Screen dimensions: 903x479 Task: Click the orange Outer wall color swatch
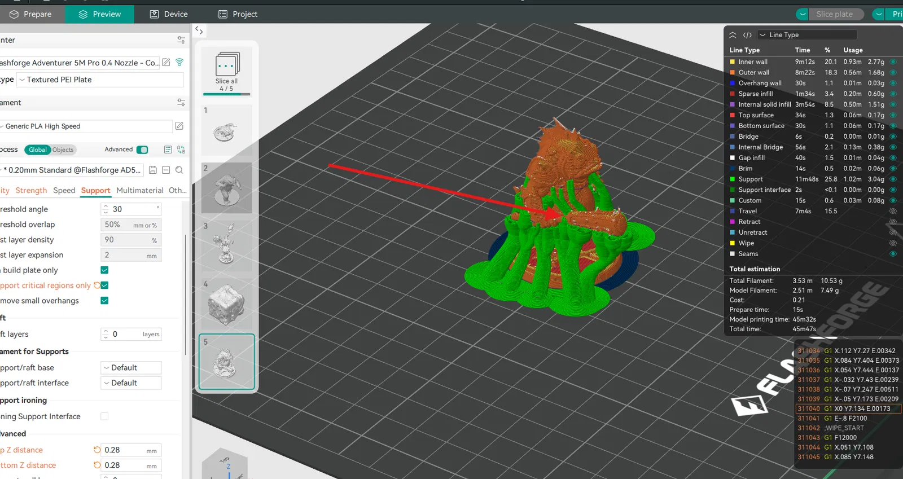click(x=733, y=72)
